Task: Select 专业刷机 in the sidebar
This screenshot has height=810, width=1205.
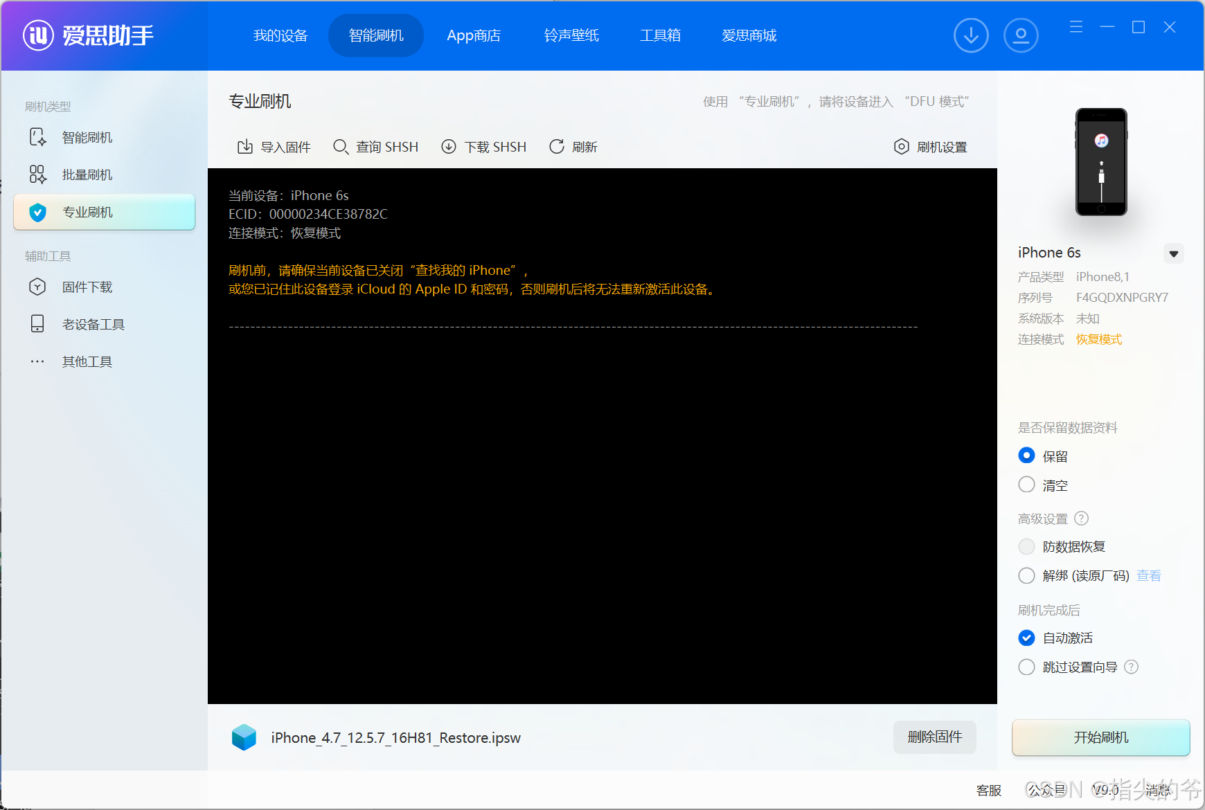Action: pyautogui.click(x=104, y=212)
